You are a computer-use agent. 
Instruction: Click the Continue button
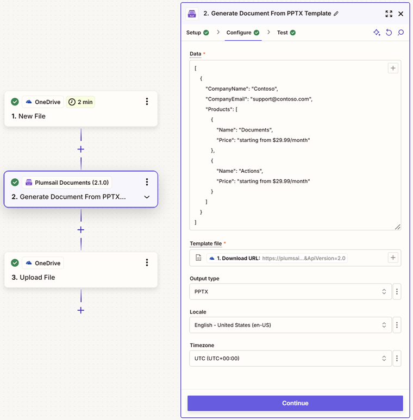[x=295, y=403]
